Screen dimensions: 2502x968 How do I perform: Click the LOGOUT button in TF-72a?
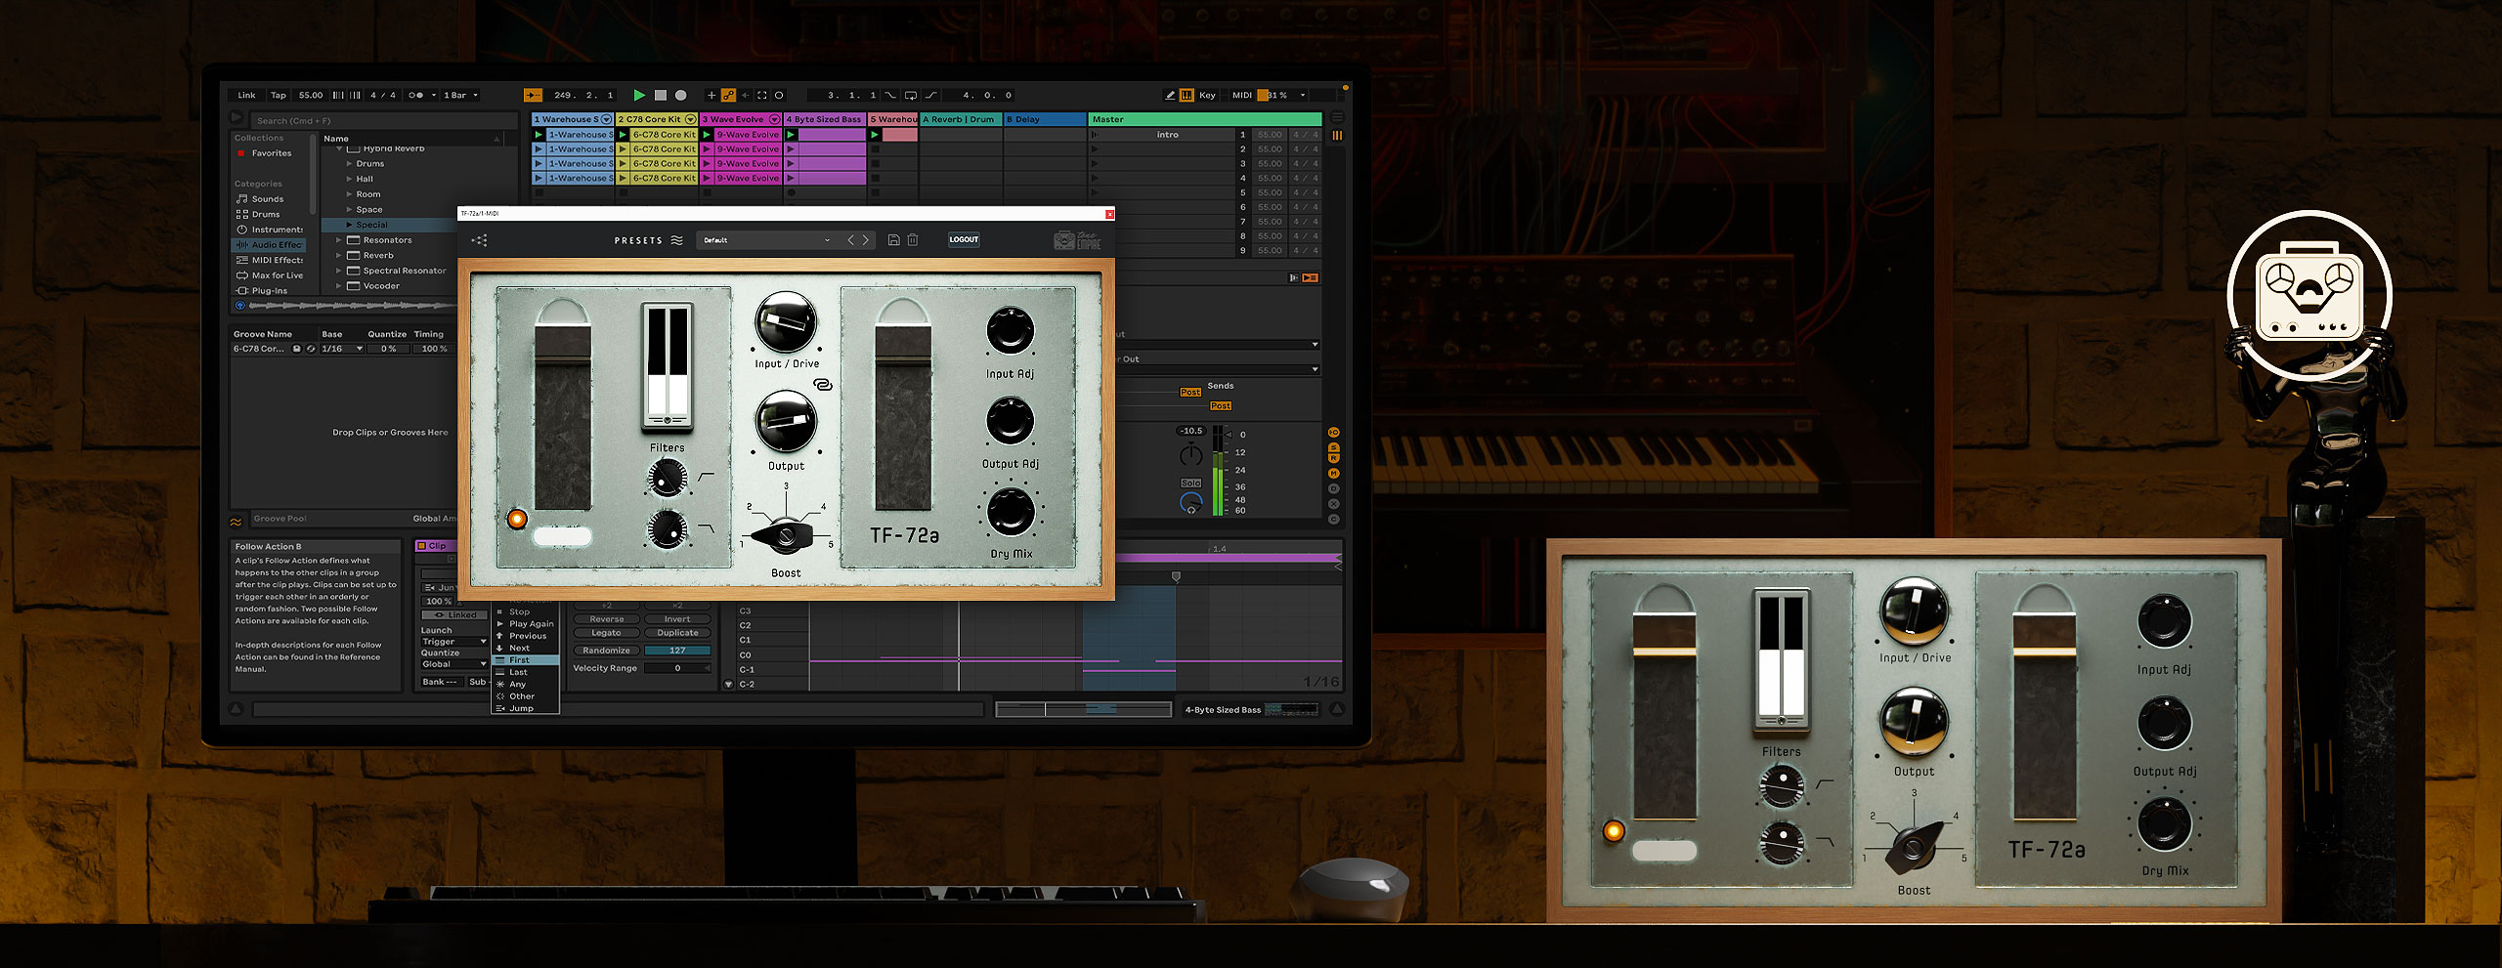[x=964, y=239]
